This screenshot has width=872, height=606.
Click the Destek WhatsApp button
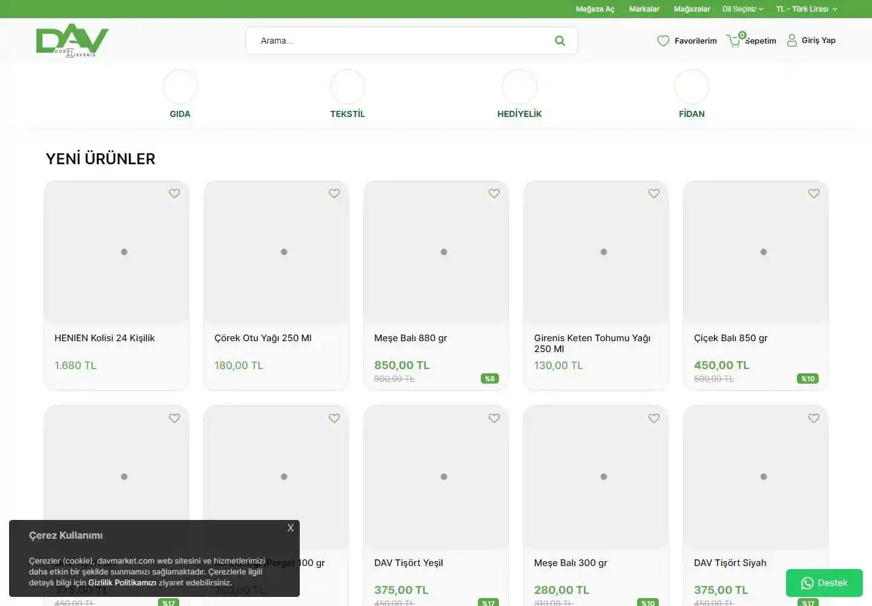(x=824, y=583)
